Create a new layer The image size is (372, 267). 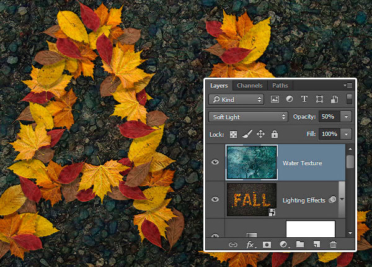click(x=317, y=244)
